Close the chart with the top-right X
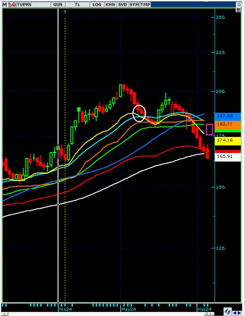The height and width of the screenshot is (316, 245). coord(239,4)
